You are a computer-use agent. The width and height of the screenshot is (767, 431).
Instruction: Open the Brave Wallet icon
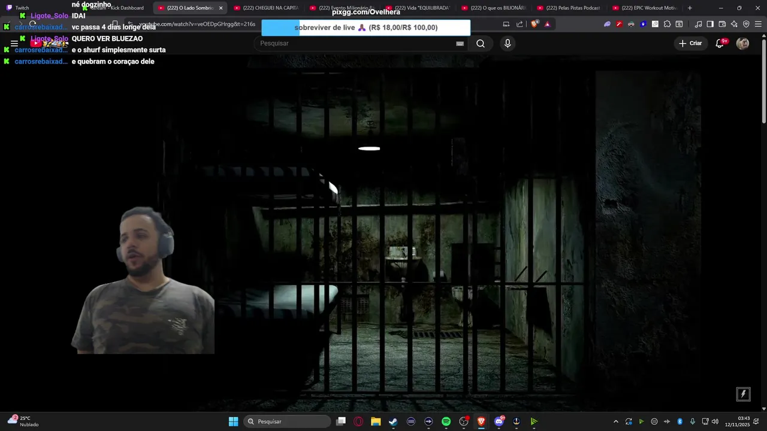[722, 24]
